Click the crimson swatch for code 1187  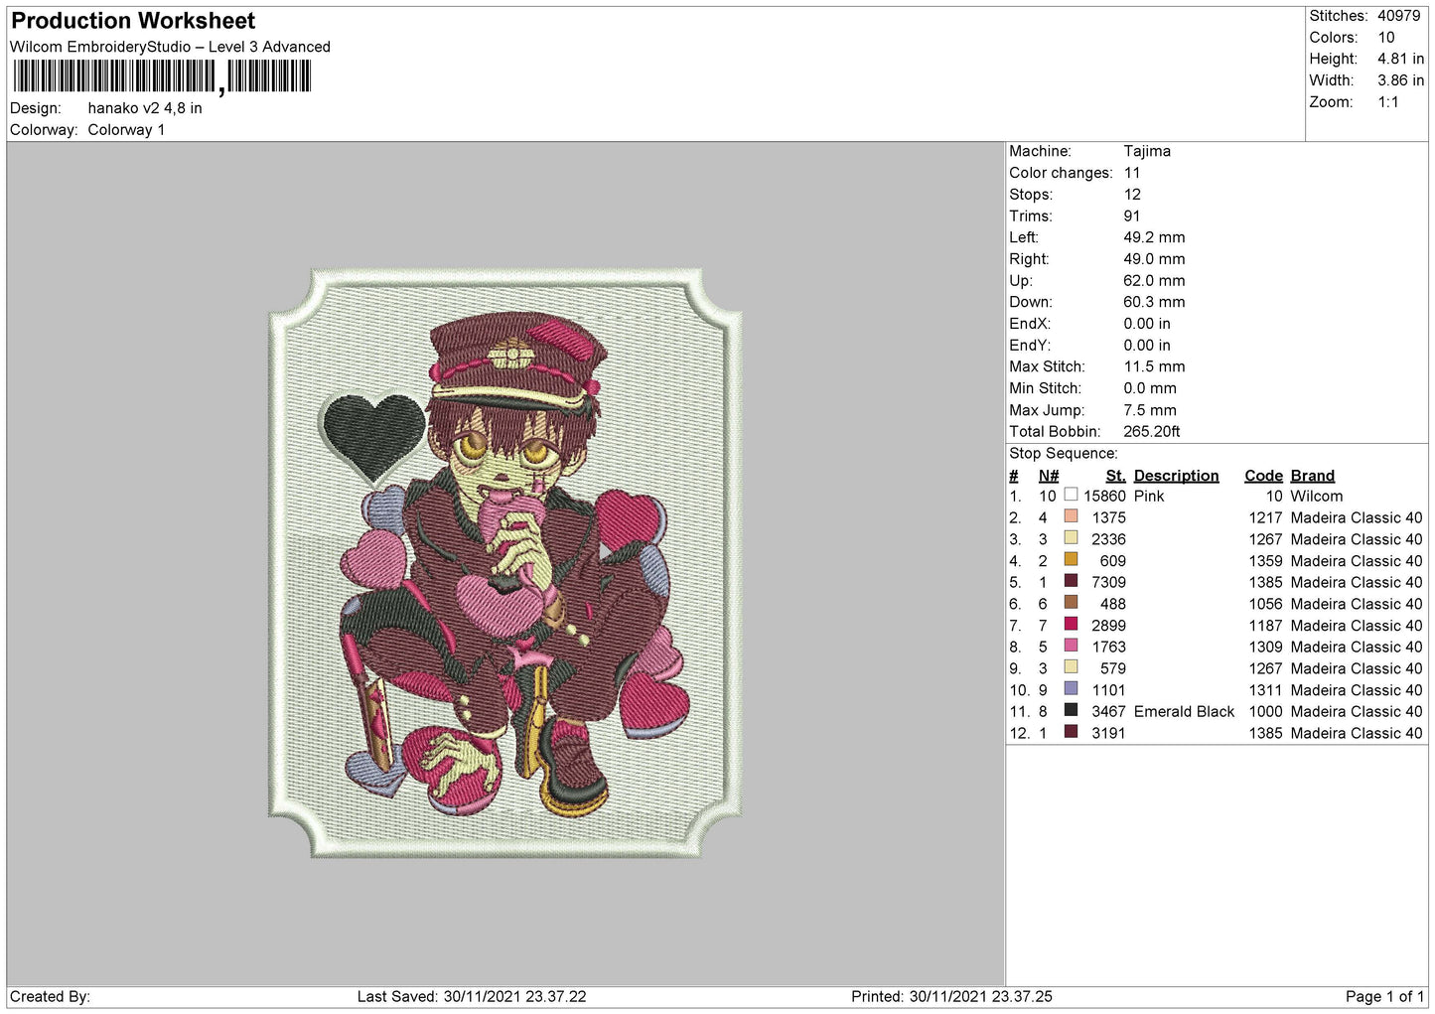1071,625
